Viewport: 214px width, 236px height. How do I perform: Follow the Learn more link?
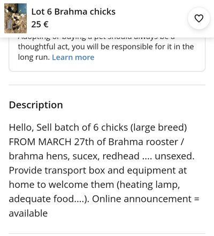point(73,57)
